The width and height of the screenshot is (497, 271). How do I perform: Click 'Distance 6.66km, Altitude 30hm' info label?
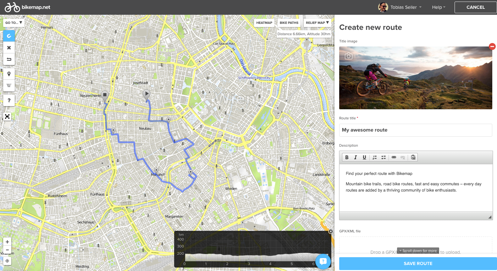tap(304, 34)
